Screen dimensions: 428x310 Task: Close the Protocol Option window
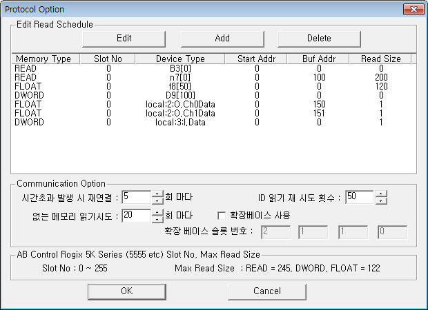412,9
